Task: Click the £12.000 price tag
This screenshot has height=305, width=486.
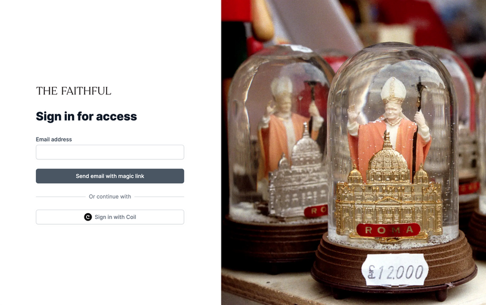Action: 395,270
